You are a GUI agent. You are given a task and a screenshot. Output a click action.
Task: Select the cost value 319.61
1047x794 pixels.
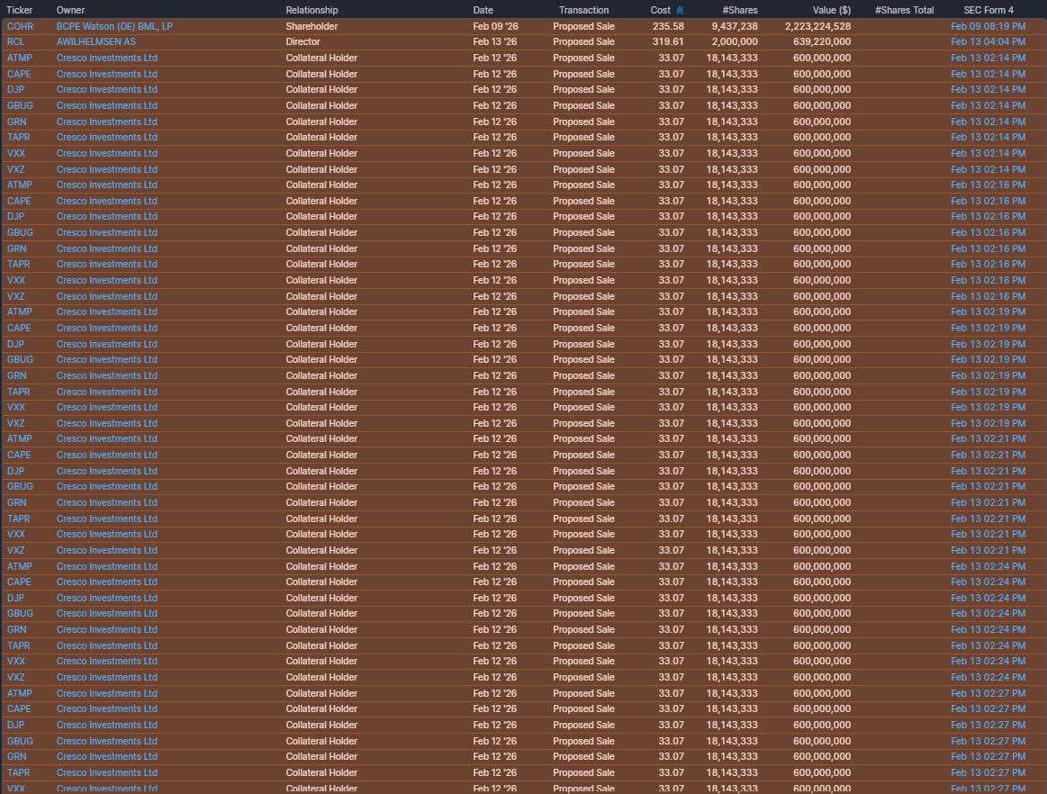tap(668, 41)
